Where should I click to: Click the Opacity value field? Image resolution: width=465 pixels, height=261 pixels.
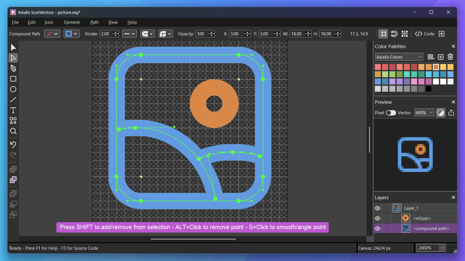pos(202,34)
